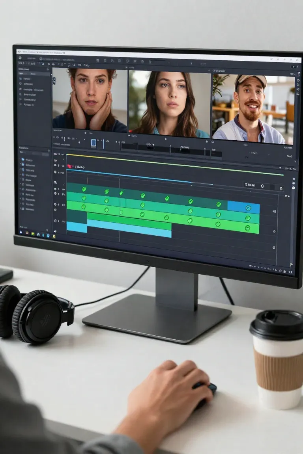Click the title label above the cap man's viewer
Image resolution: width=303 pixels, height=454 pixels.
coord(219,71)
